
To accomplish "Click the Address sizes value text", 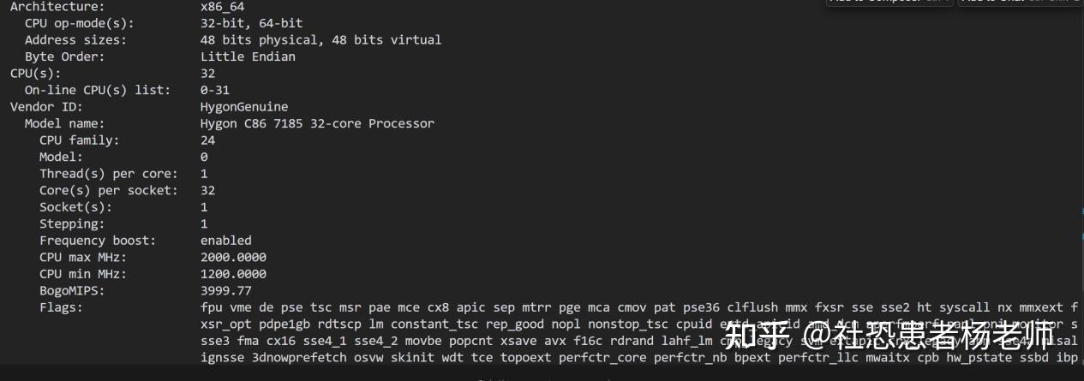I will (x=320, y=40).
